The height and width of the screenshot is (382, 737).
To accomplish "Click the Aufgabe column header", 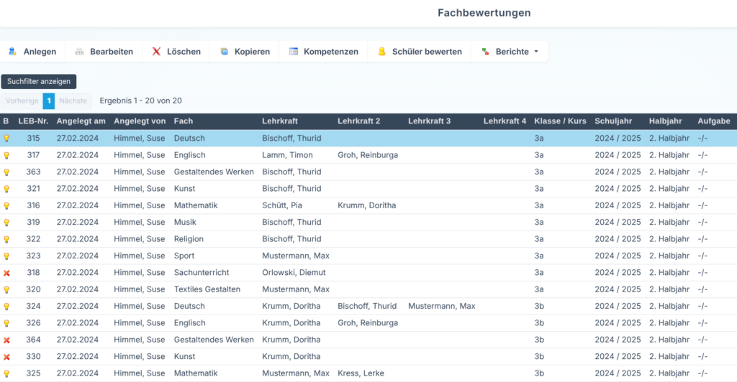I will coord(714,121).
